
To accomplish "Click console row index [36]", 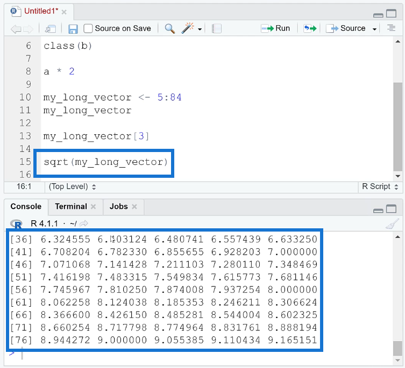I will pyautogui.click(x=21, y=239).
